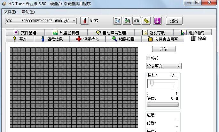The height and width of the screenshot is (132, 219).
Task: Click the purple download arrow icon
Action: 157,21
